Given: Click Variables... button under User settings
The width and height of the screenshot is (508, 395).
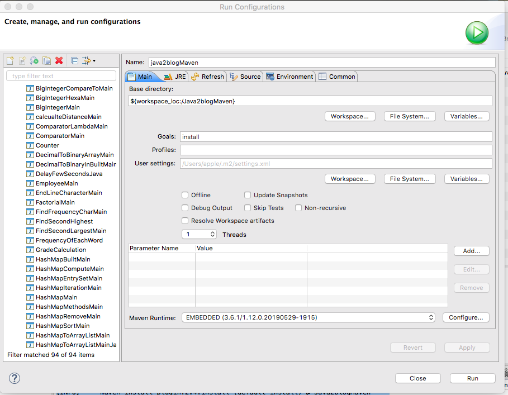Looking at the screenshot, I should (467, 179).
